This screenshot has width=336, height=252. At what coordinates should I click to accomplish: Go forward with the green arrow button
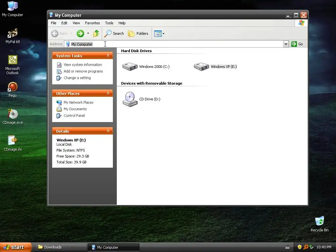80,33
